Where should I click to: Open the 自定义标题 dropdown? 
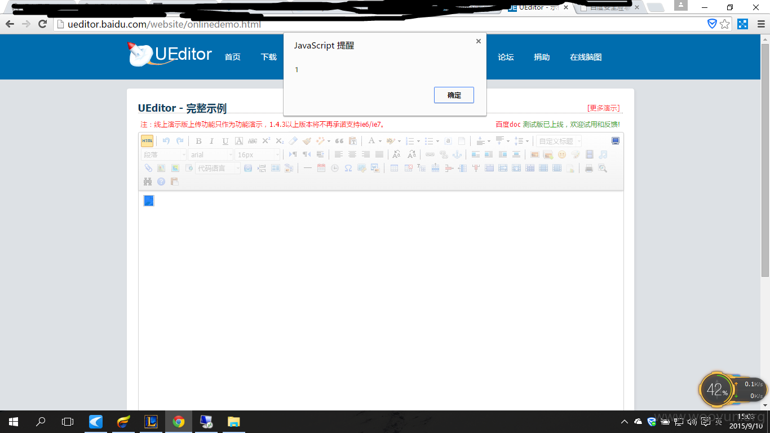[x=559, y=141]
